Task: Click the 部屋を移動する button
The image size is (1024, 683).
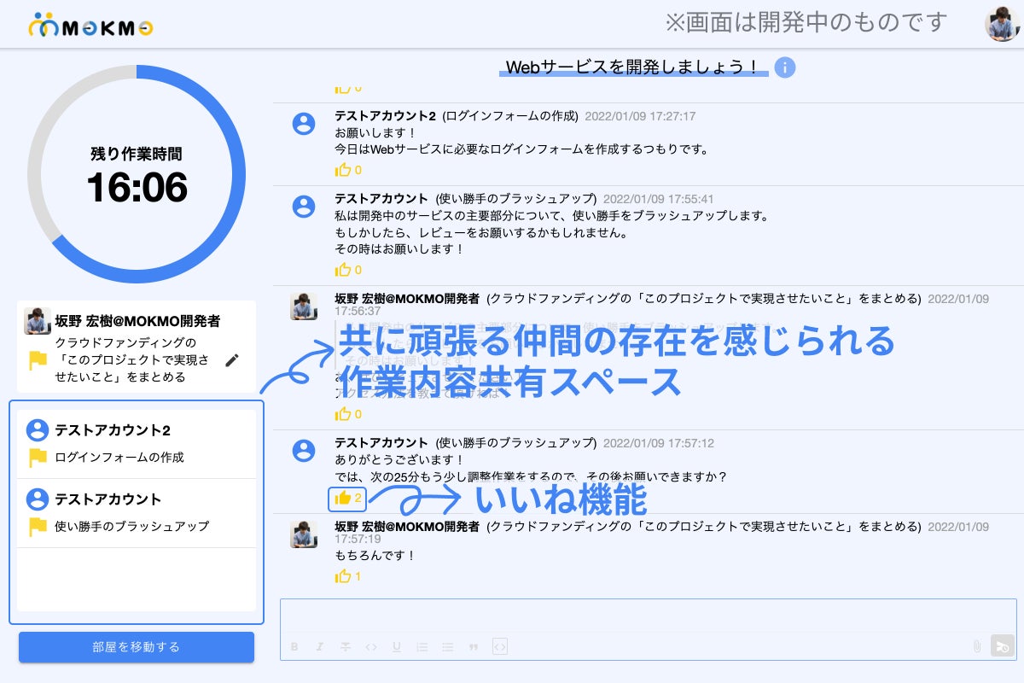Action: tap(137, 646)
